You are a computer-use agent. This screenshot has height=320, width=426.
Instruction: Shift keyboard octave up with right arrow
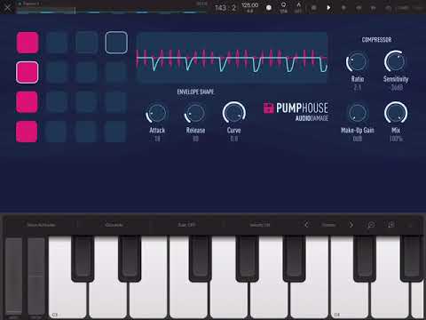(351, 225)
